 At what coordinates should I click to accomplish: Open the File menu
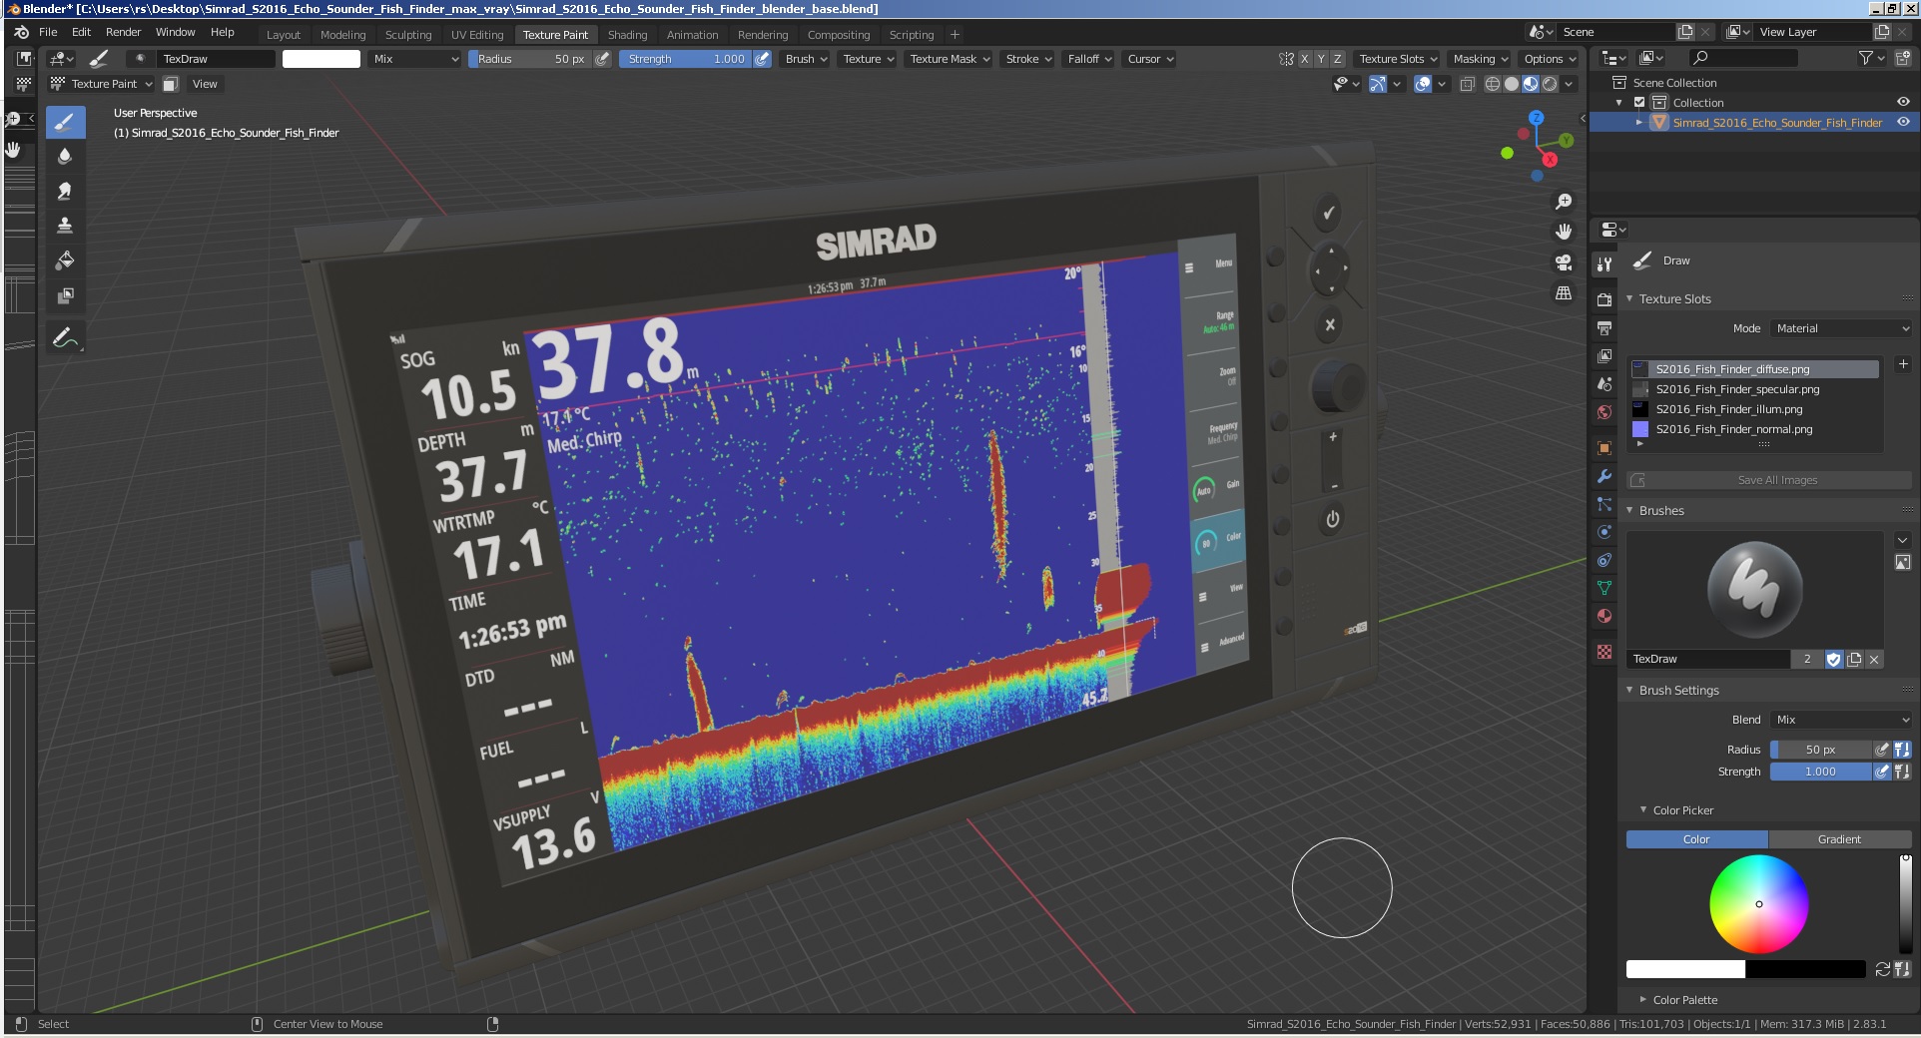[48, 32]
